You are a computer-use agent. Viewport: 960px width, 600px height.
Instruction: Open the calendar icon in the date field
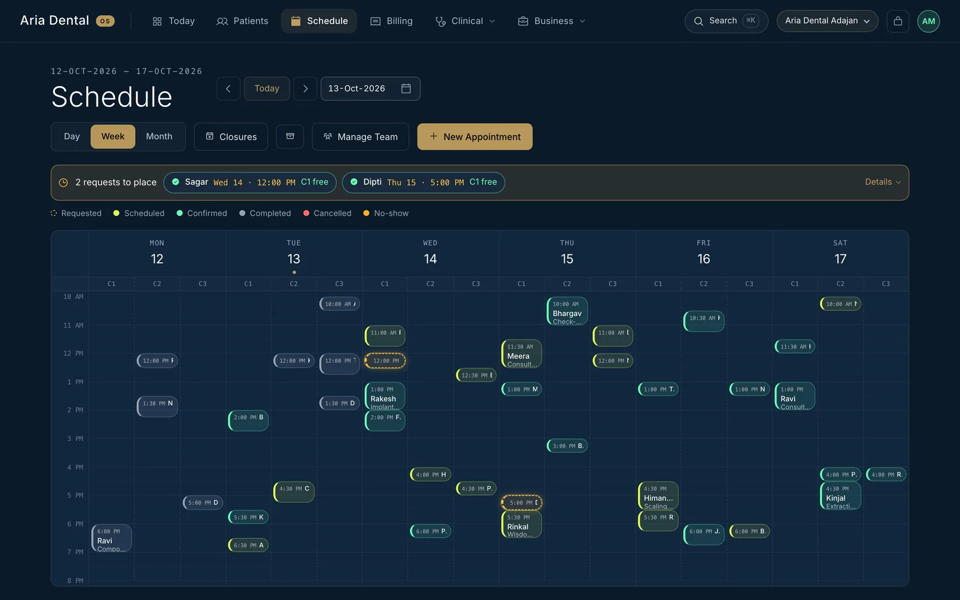(x=406, y=88)
